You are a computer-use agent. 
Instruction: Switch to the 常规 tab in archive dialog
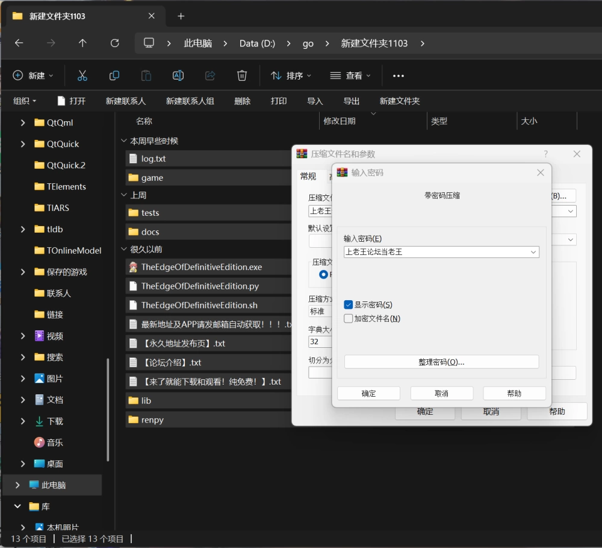click(x=308, y=177)
